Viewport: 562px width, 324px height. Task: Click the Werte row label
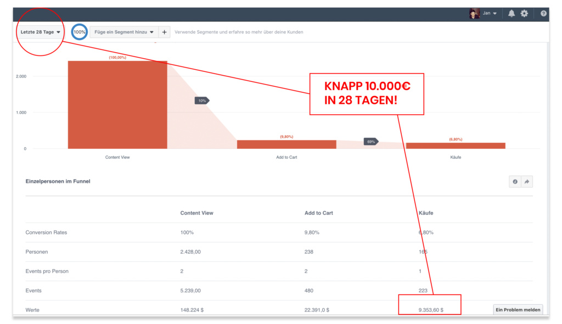pos(32,310)
